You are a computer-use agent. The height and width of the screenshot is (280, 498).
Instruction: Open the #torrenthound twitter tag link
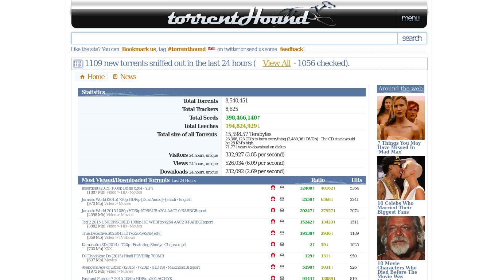(187, 49)
